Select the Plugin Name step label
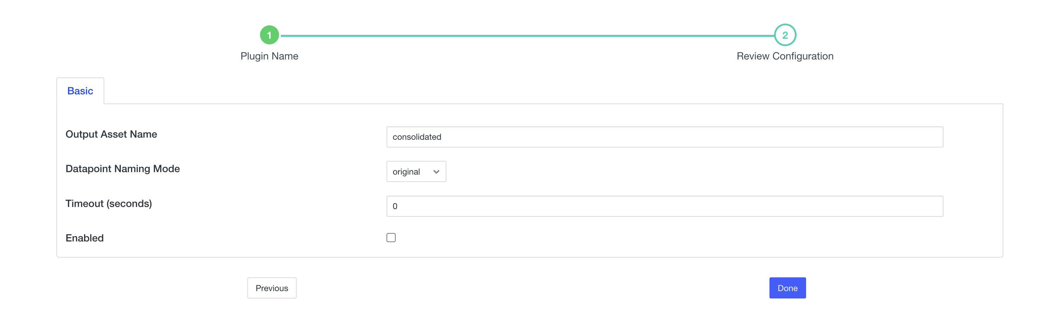The width and height of the screenshot is (1064, 321). [269, 56]
